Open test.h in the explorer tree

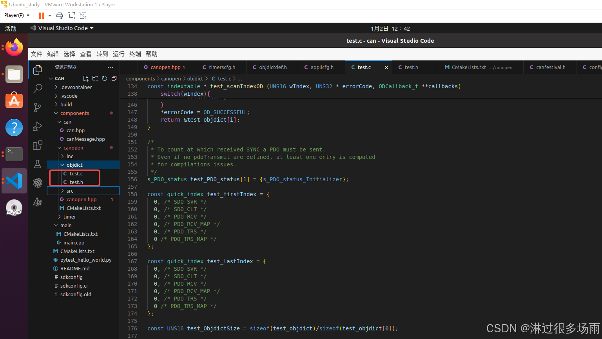click(83, 182)
